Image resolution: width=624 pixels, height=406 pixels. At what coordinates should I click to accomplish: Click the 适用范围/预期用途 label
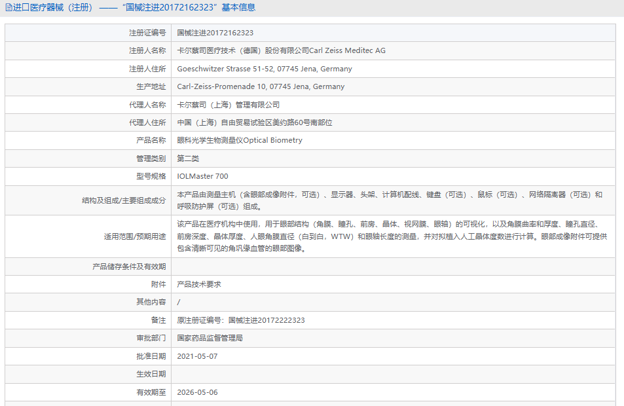pos(135,236)
